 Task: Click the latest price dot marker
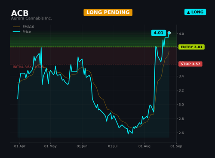pos(169,33)
